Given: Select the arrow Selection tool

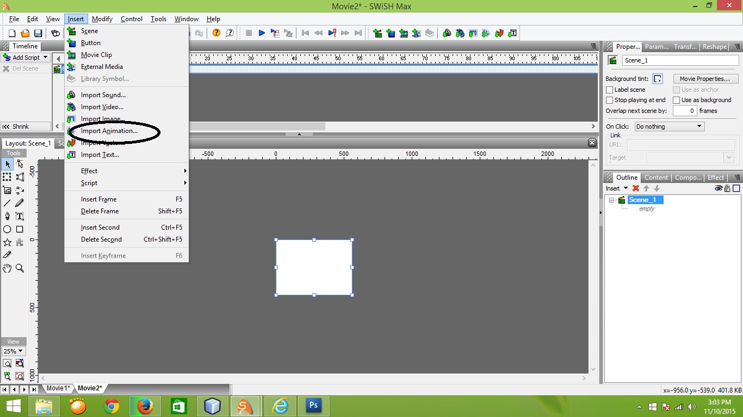Looking at the screenshot, I should point(8,164).
